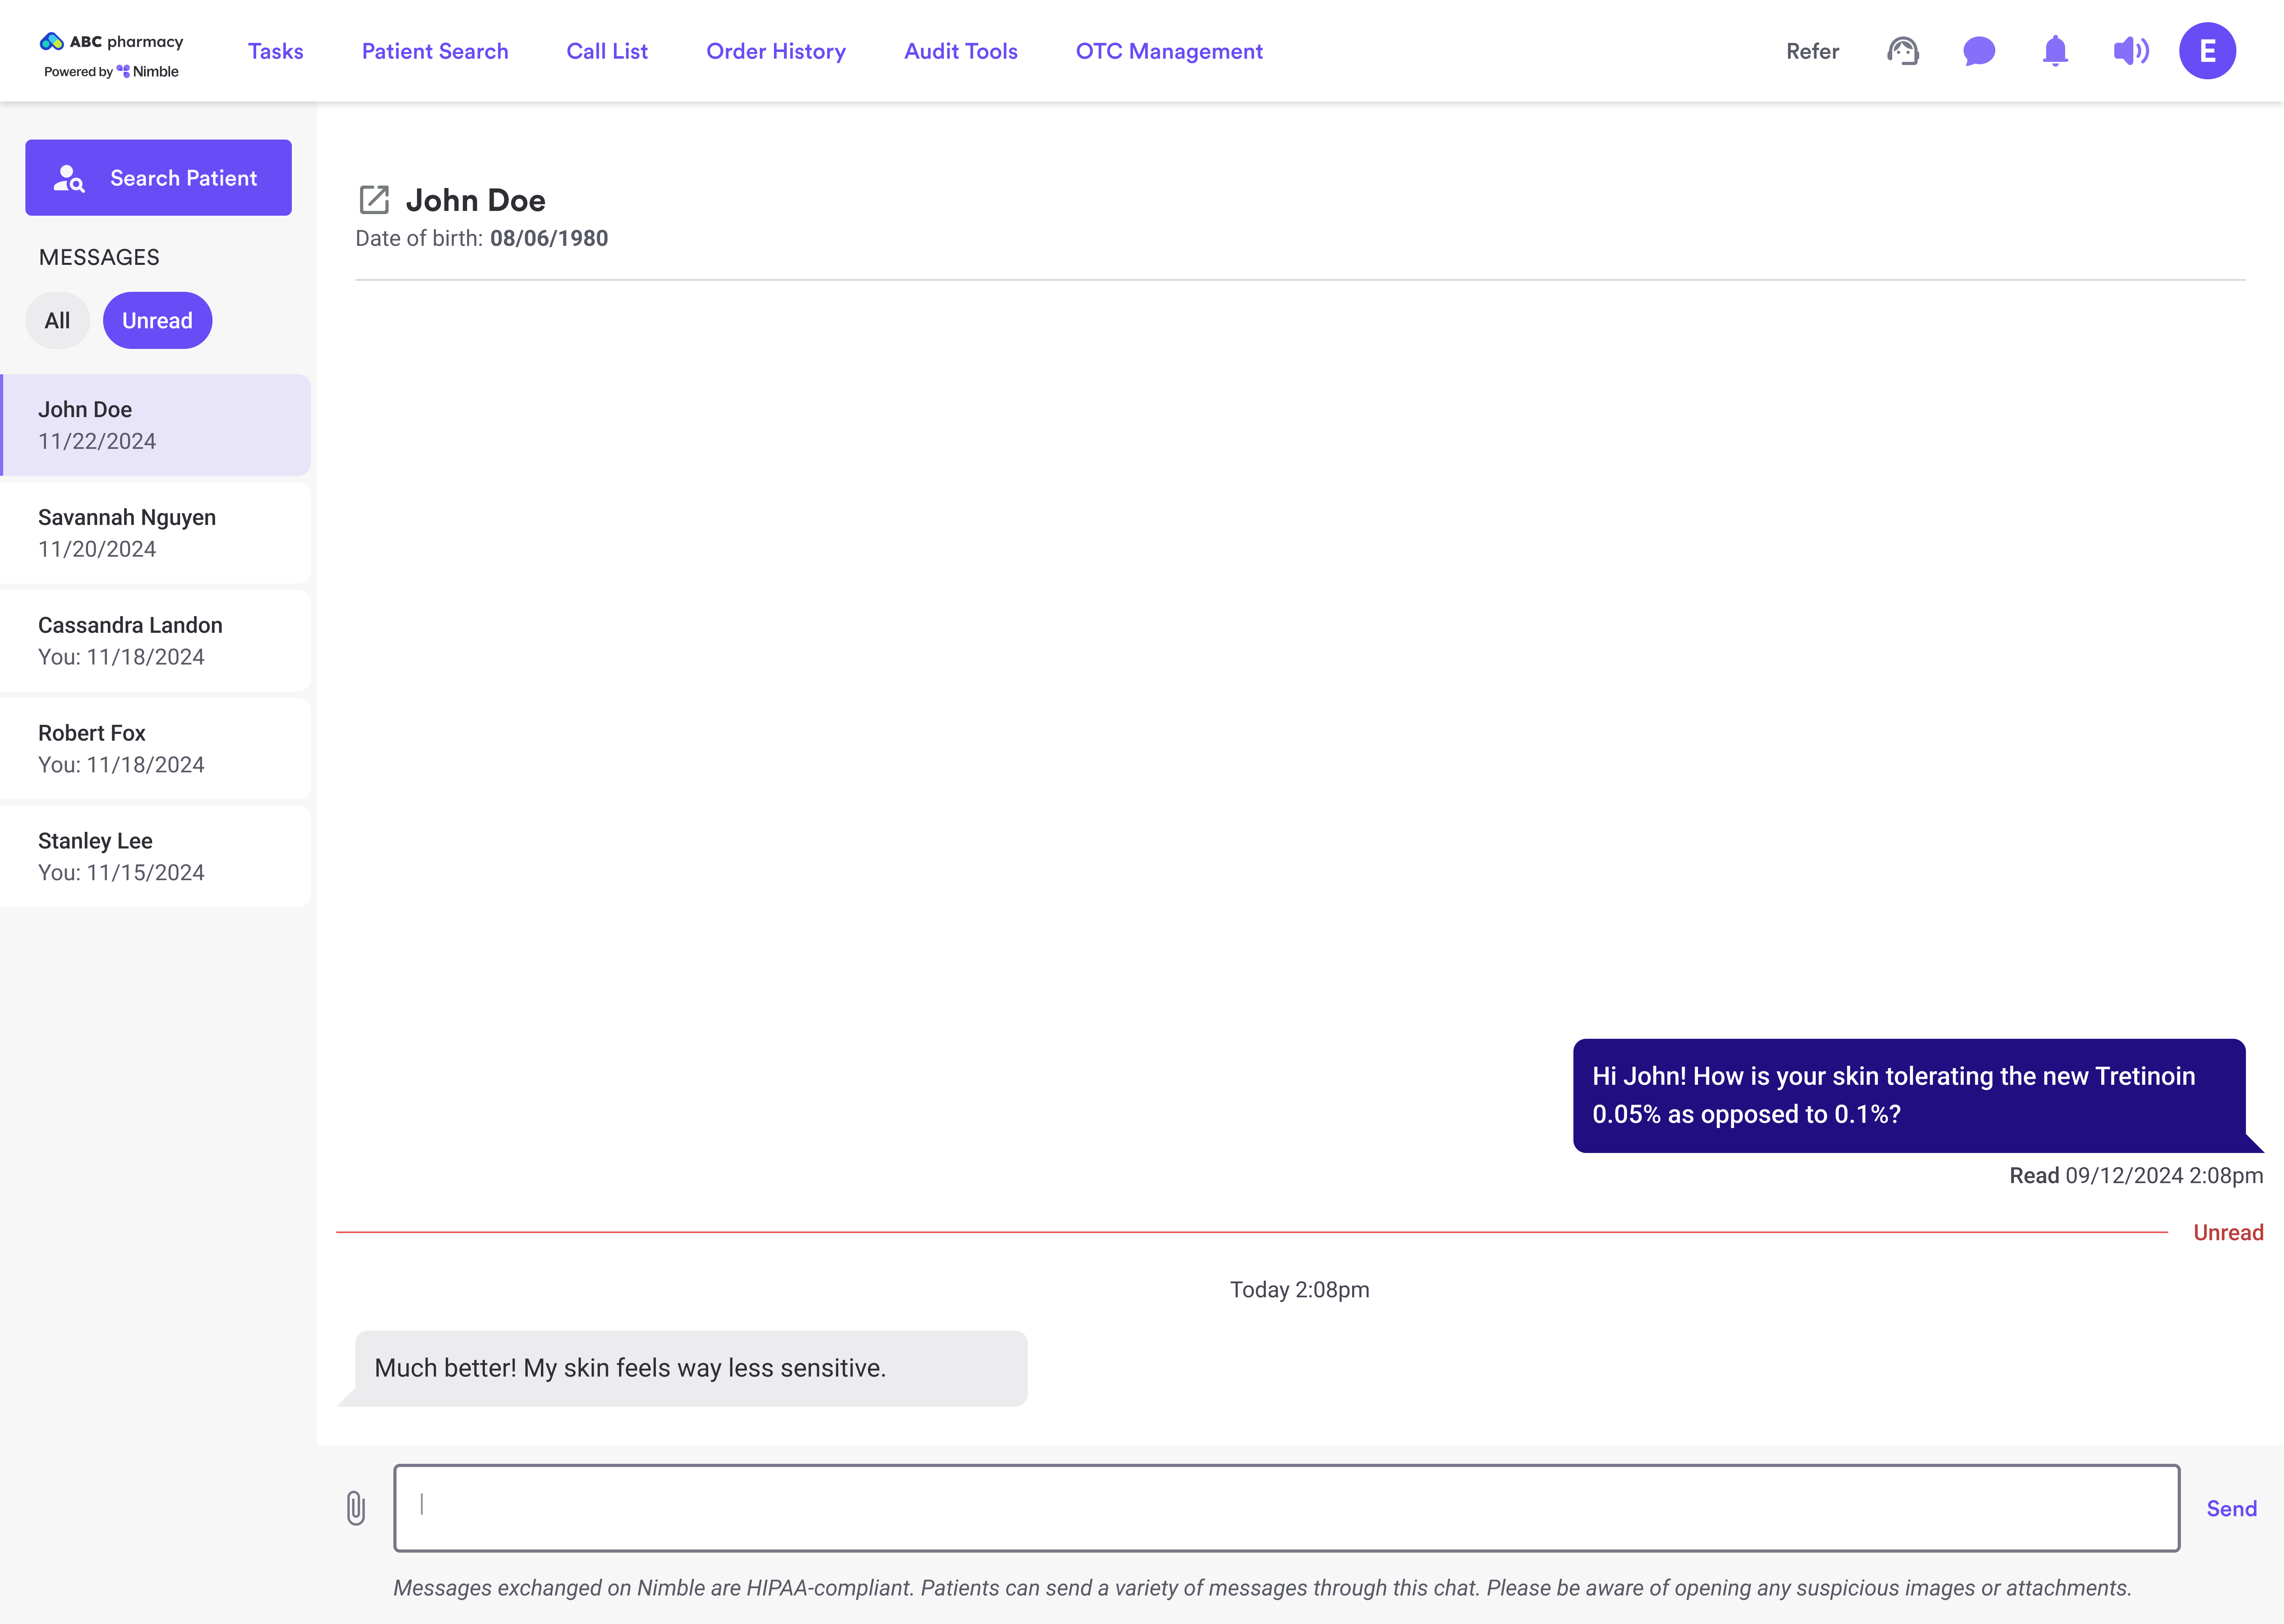Click the John Doe chat header name
Viewport: 2284px width, 1624px height.
[475, 200]
